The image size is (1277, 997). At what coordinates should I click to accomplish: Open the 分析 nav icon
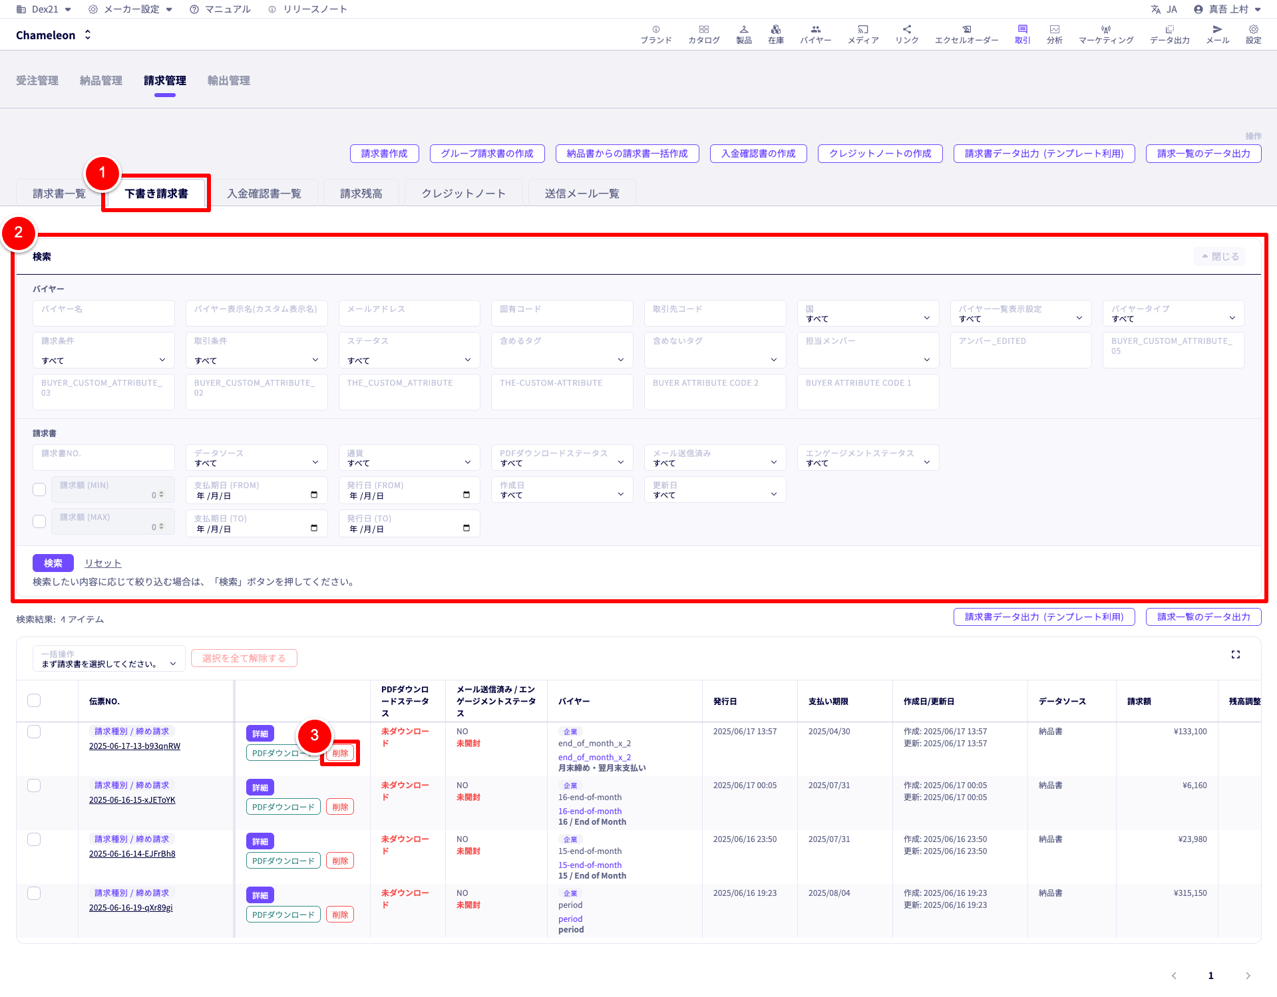(x=1054, y=35)
